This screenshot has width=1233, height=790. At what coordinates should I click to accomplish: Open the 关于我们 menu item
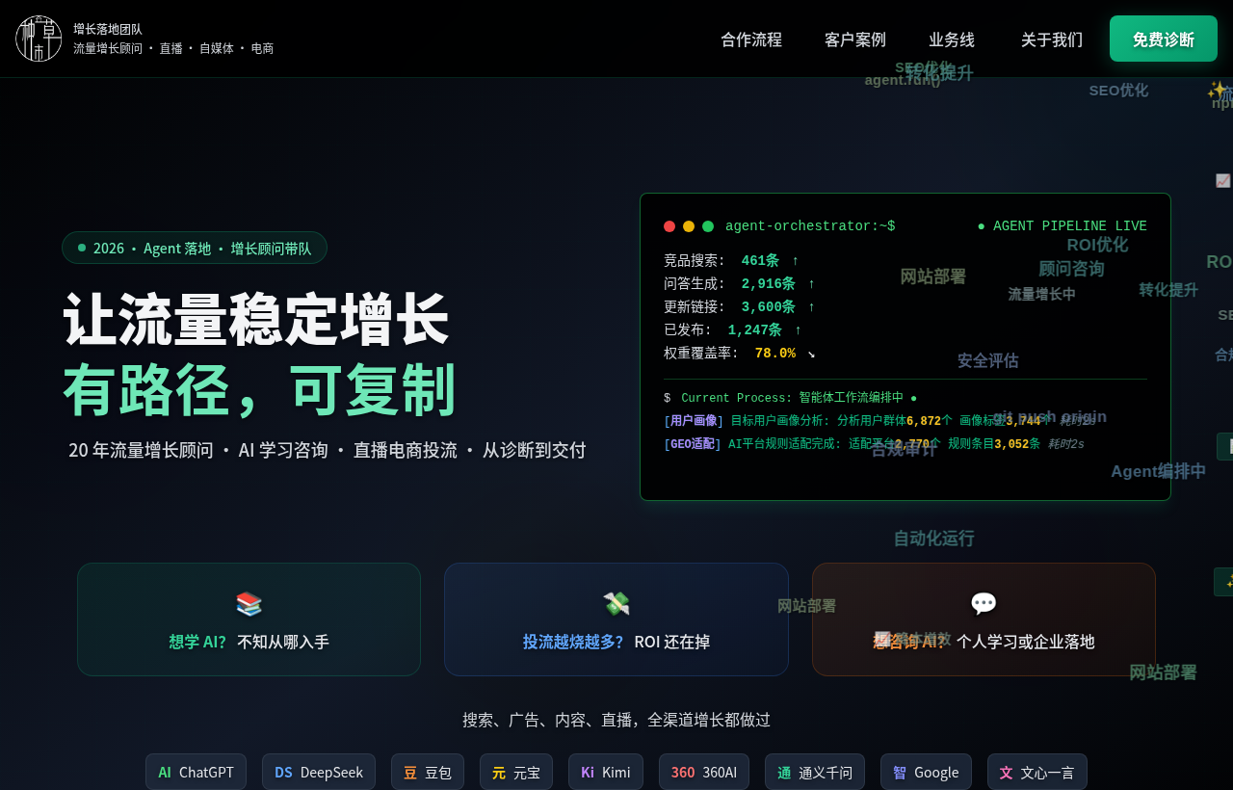pyautogui.click(x=1052, y=39)
